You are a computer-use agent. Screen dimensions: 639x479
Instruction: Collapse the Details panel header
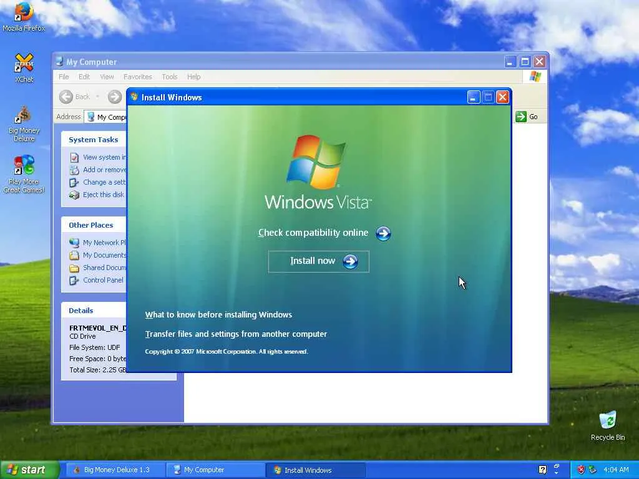coord(94,311)
